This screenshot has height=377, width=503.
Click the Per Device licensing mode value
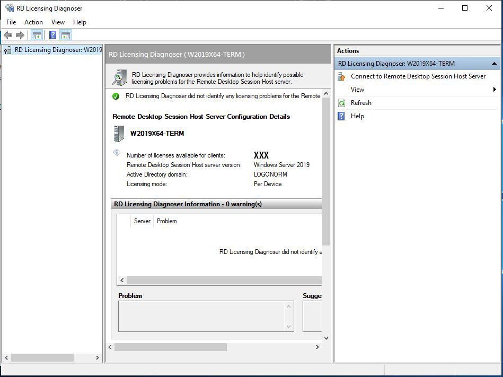coord(268,184)
